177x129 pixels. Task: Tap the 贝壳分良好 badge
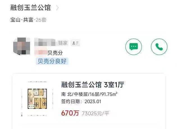[x=52, y=61]
